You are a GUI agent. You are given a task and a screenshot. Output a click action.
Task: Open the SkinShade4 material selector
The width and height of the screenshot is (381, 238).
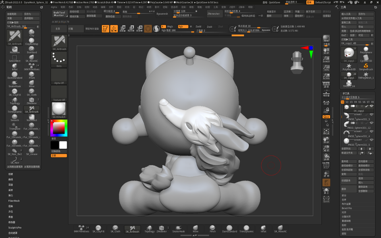click(59, 110)
